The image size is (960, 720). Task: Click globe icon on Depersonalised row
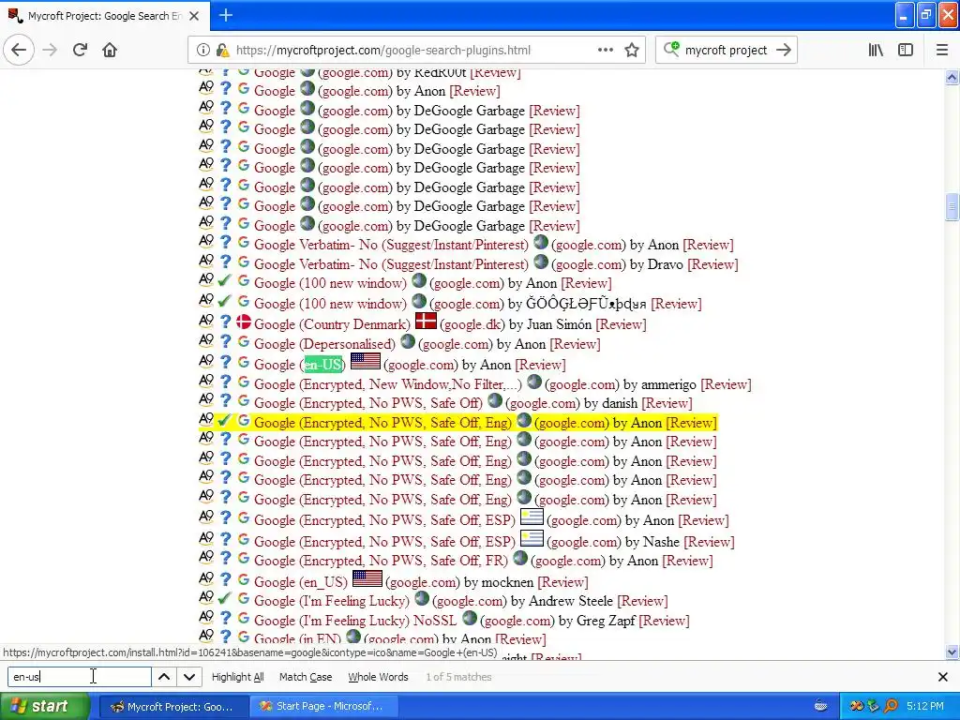point(407,341)
